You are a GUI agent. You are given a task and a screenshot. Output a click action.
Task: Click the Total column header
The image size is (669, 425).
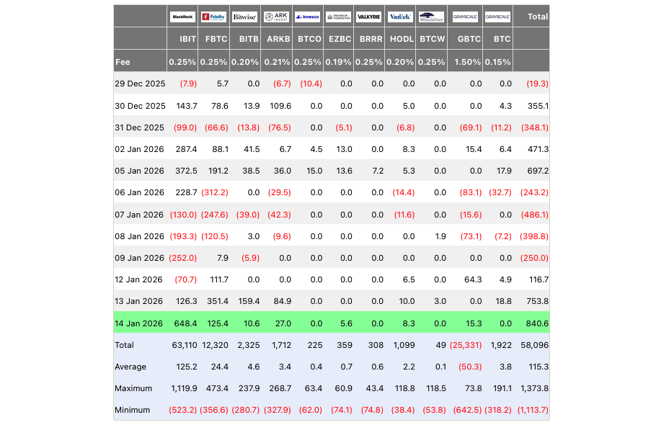click(x=537, y=17)
